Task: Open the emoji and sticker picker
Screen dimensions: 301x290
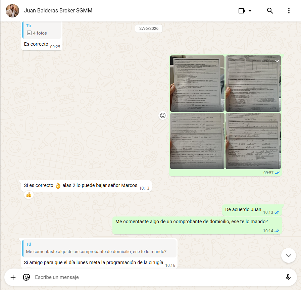Action: click(27, 277)
